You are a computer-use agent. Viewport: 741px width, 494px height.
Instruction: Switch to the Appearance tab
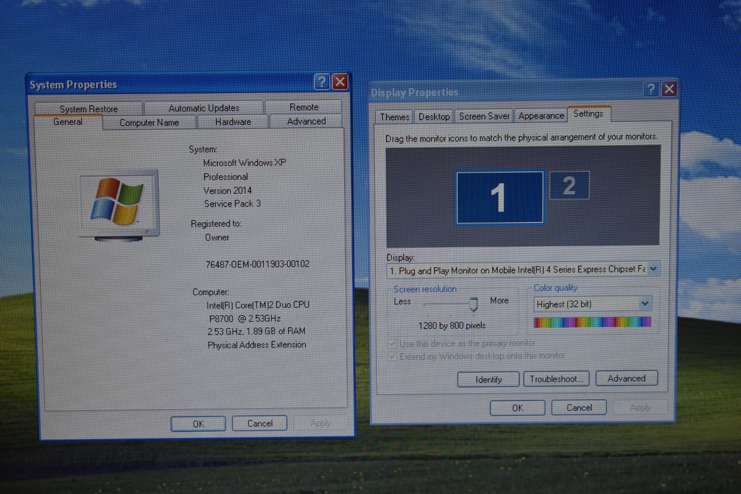tap(541, 116)
